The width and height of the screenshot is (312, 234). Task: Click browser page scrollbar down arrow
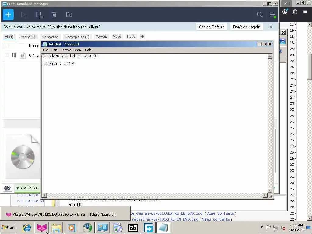click(309, 218)
